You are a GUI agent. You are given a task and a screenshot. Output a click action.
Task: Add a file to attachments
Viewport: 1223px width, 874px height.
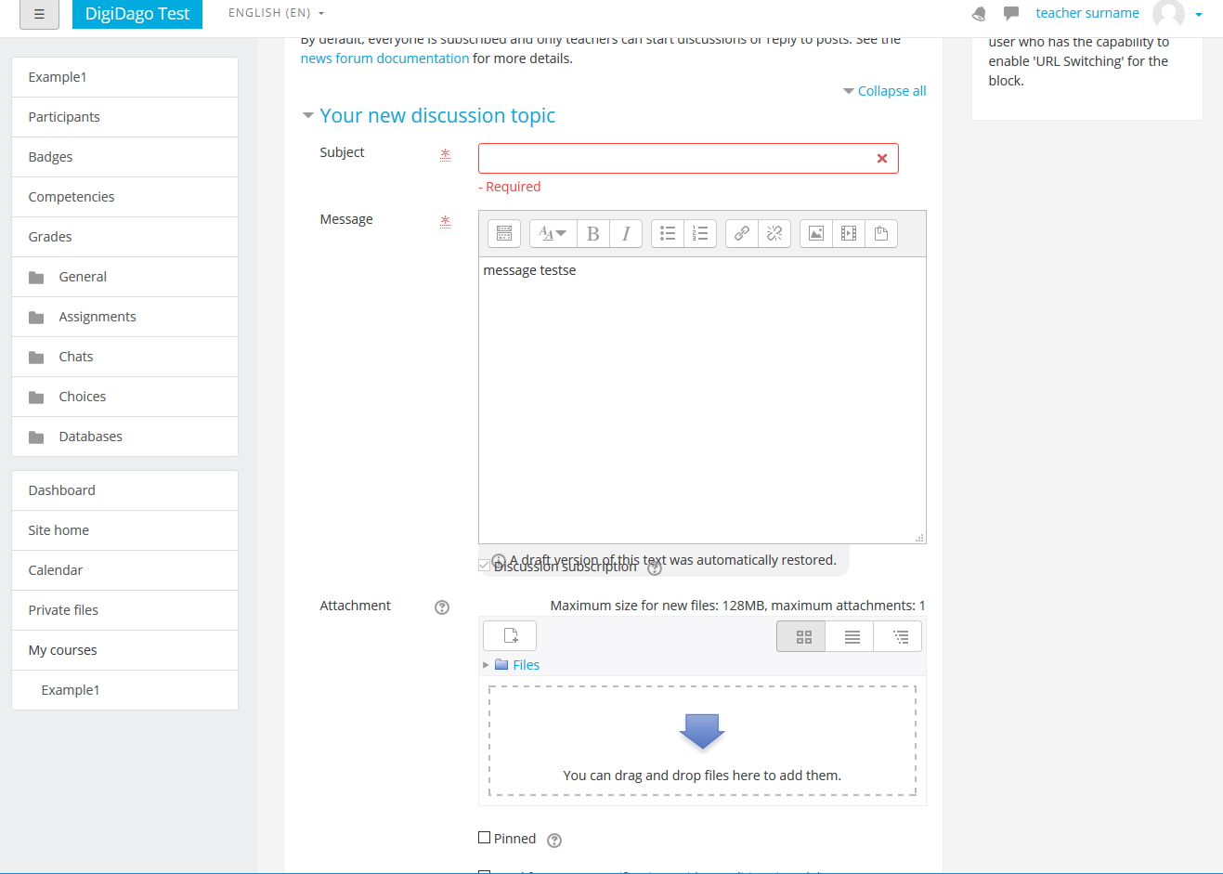(510, 635)
